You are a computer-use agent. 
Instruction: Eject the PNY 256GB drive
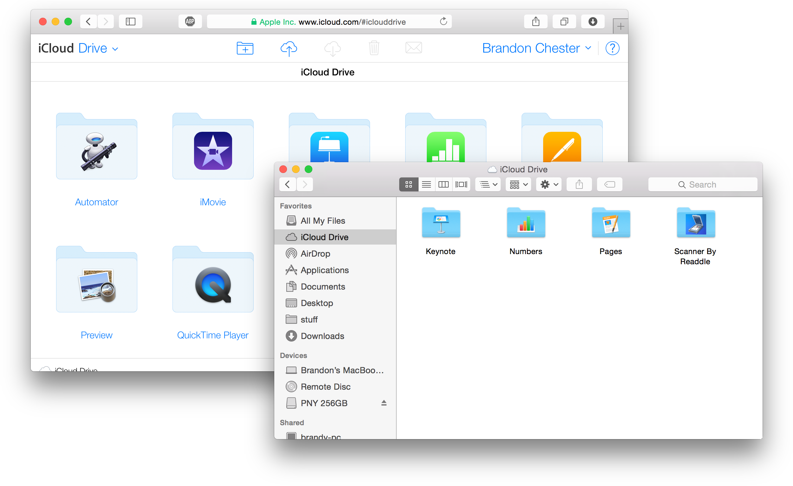(384, 403)
